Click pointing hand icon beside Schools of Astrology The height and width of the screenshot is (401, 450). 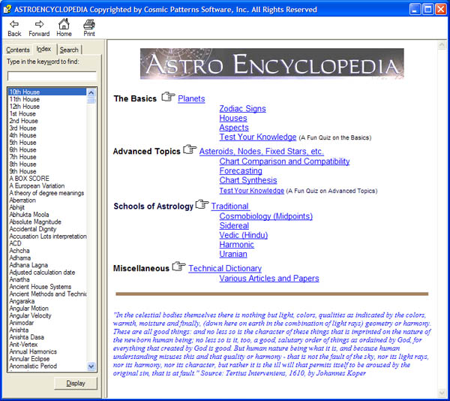point(202,204)
